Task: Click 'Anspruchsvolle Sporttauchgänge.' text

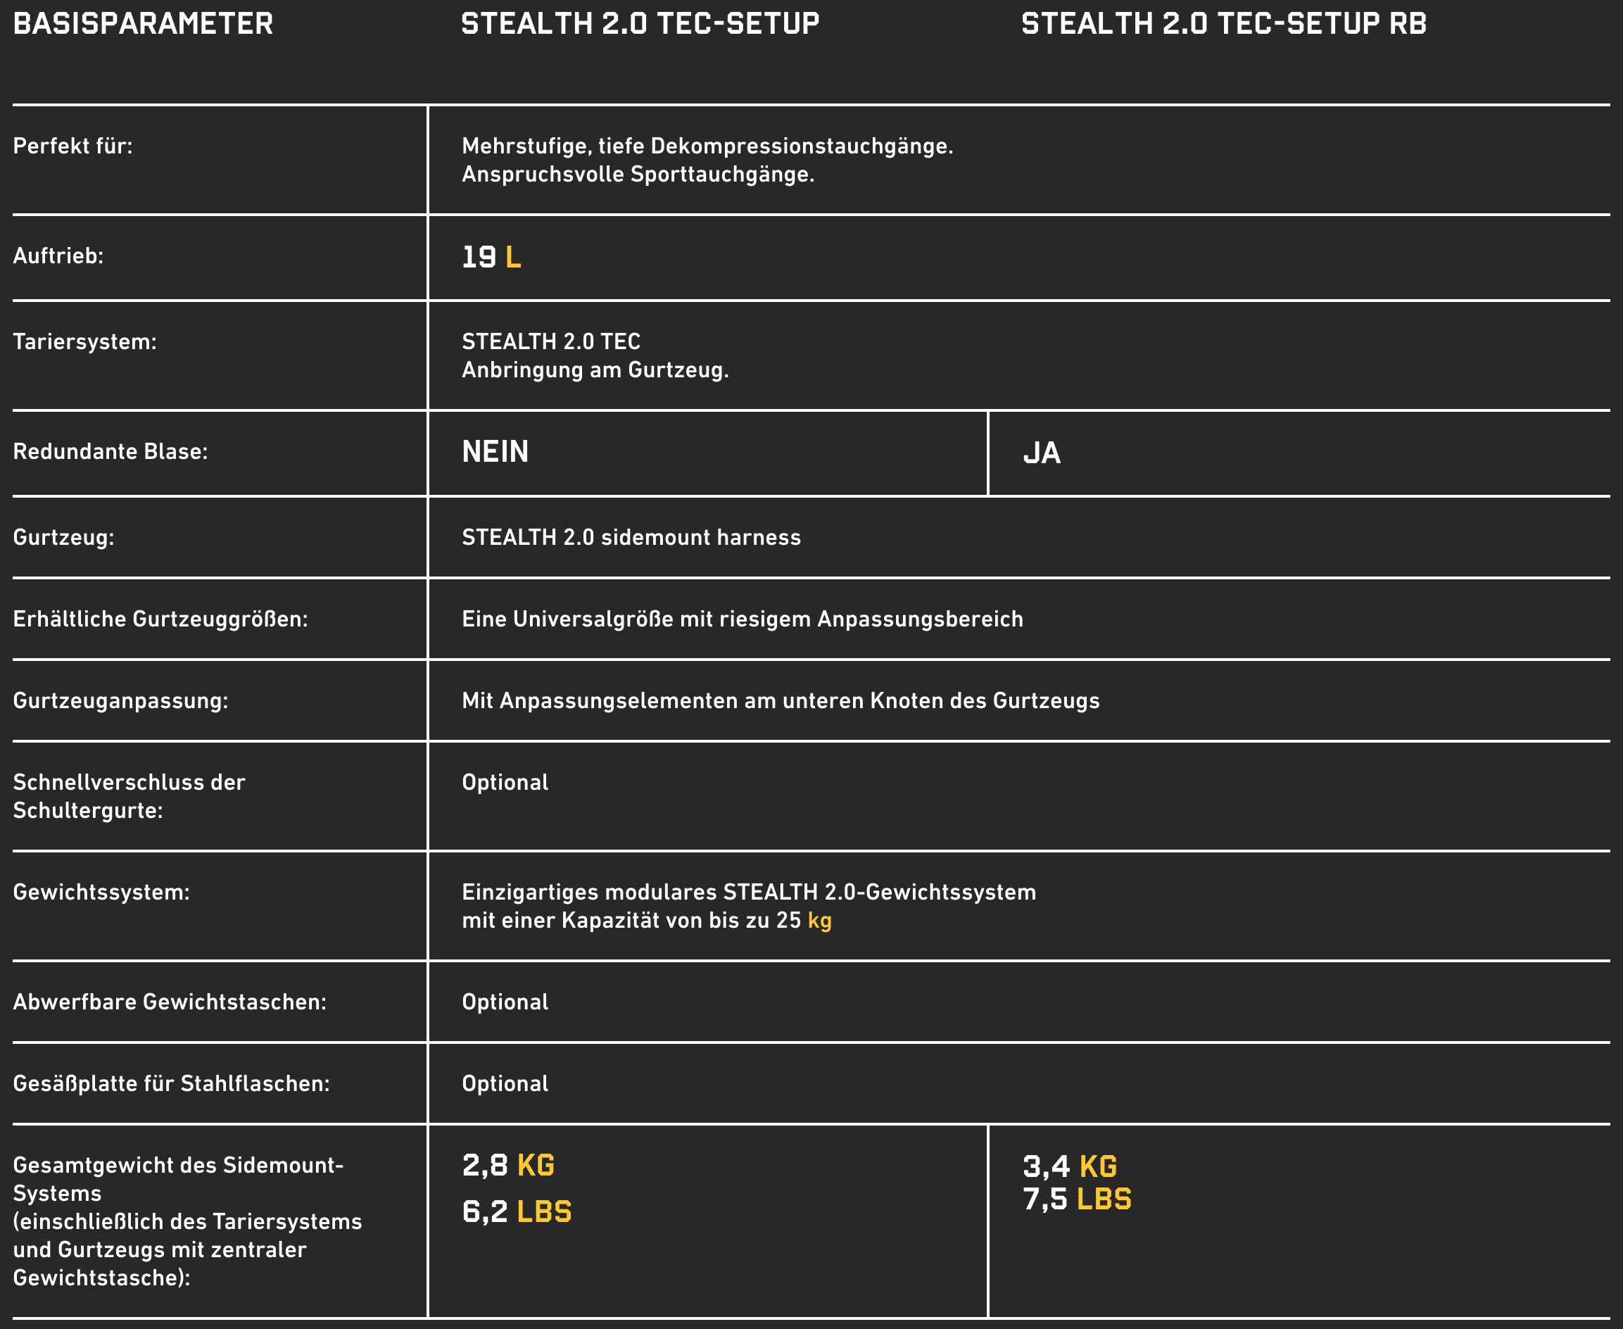Action: [638, 175]
